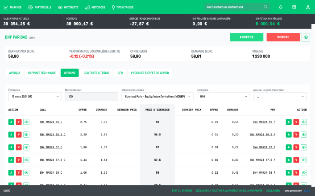Sell put BN4 MAR24 57.5 P
The height and width of the screenshot is (196, 315).
click(296, 160)
